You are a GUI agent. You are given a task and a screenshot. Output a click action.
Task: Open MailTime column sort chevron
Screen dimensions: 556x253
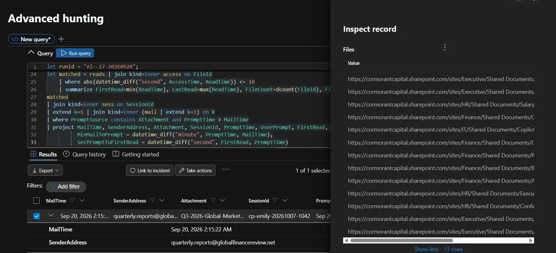pos(82,201)
